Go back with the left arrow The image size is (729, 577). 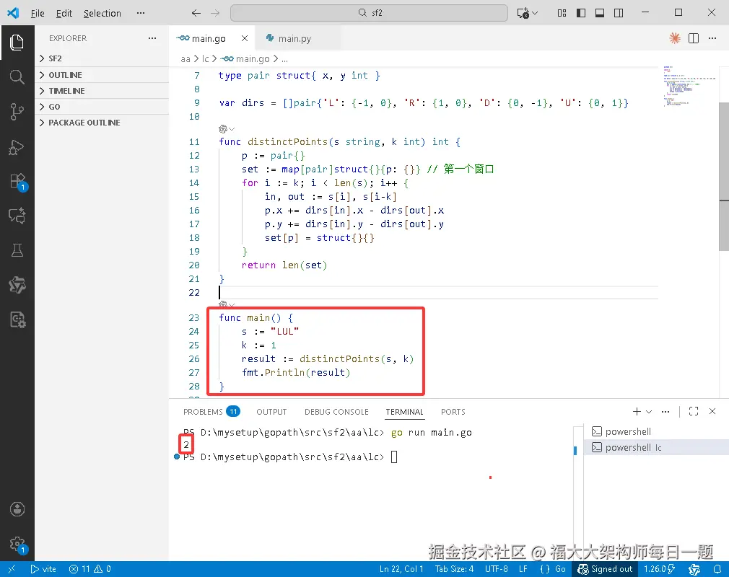tap(196, 13)
